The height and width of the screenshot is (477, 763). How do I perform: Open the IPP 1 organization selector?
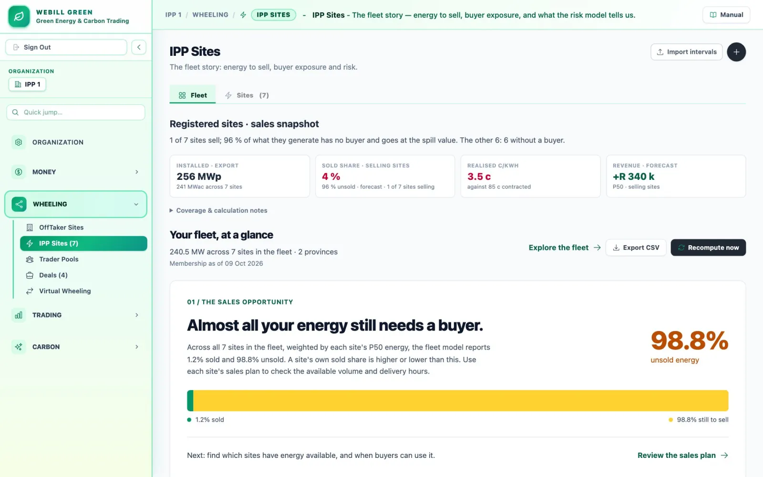pyautogui.click(x=27, y=84)
